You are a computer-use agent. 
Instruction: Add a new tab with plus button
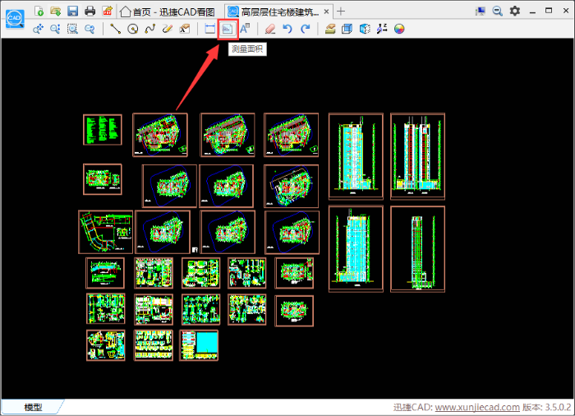point(342,12)
